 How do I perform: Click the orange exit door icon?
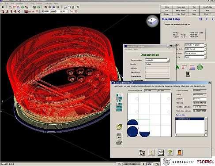coord(179,152)
